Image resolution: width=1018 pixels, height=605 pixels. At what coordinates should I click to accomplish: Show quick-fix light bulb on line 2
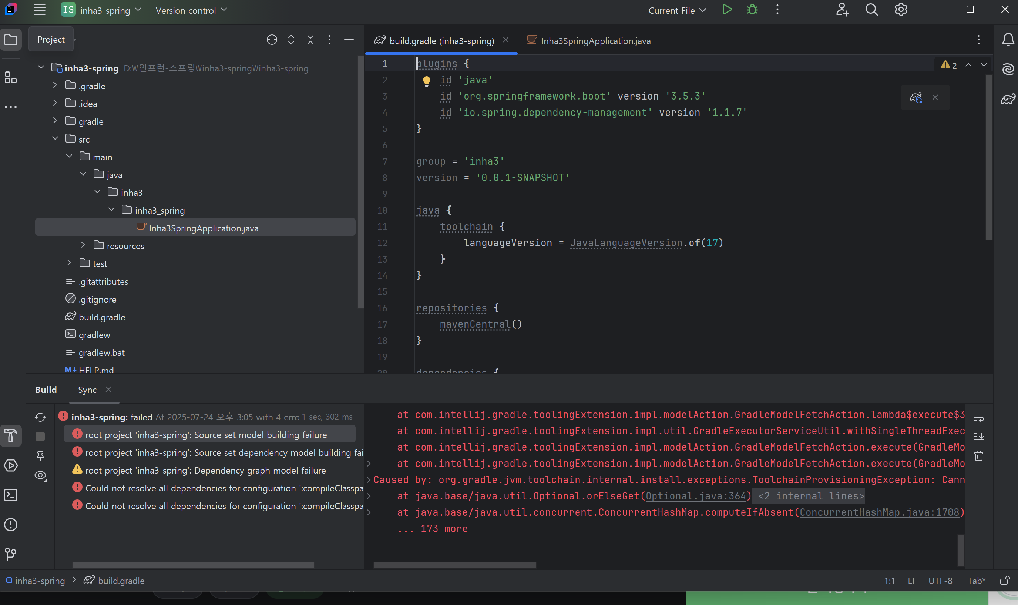pyautogui.click(x=427, y=81)
